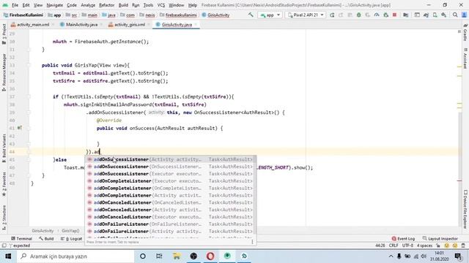This screenshot has height=263, width=469.
Task: Open Windows File Explorer from taskbar
Action: [177, 256]
